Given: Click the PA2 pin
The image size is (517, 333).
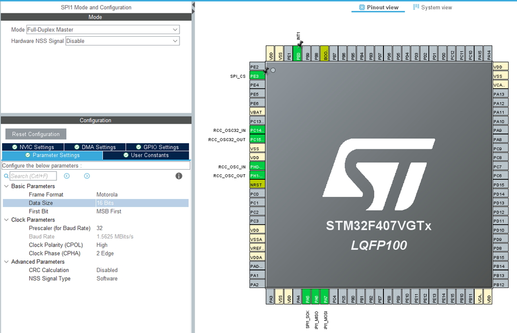Looking at the screenshot, I should (x=257, y=284).
